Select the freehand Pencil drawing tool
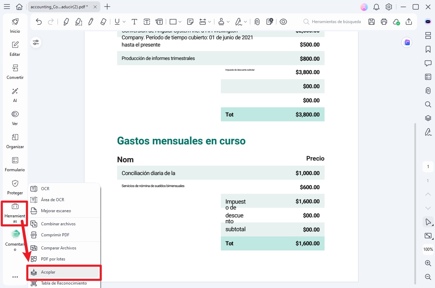Screen dimensions: 435x288 [91, 21]
